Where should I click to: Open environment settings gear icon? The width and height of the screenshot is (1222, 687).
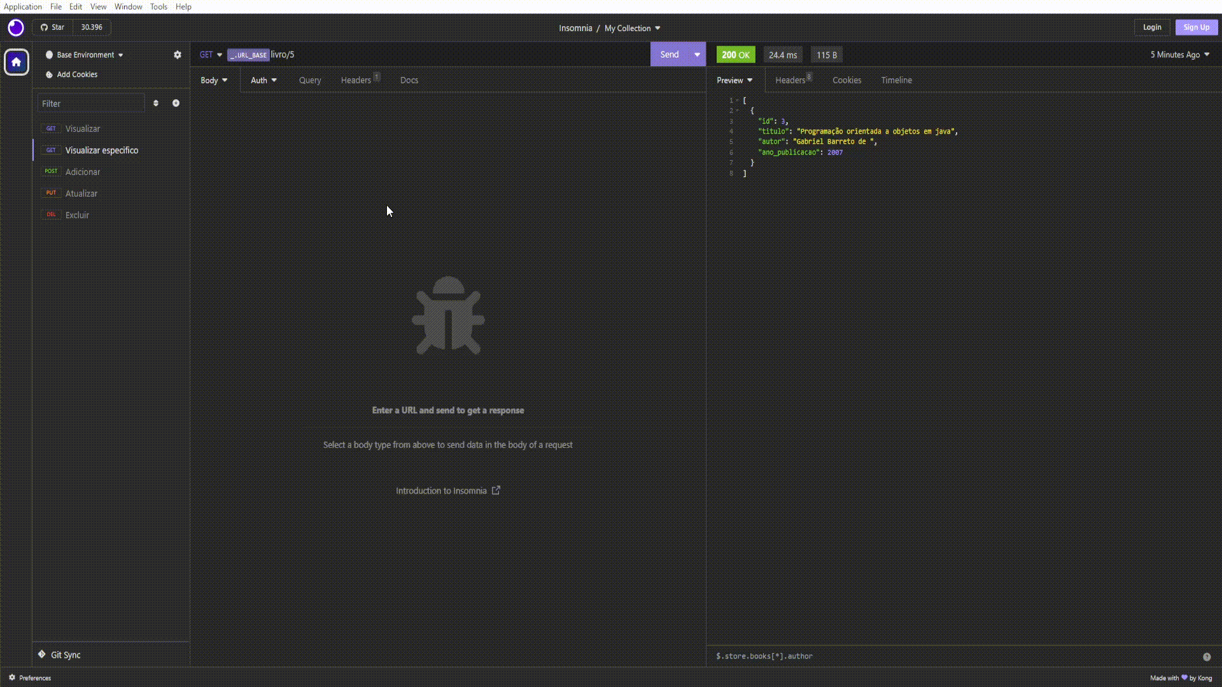178,55
